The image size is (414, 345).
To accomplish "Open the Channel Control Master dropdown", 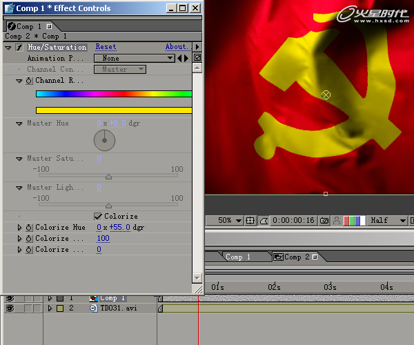I will click(120, 70).
